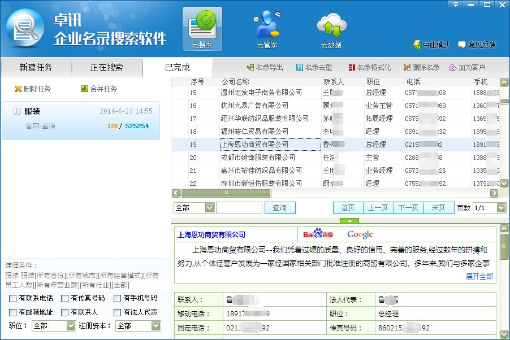
Task: Open the 云数据 cloud data icon
Action: 331,28
